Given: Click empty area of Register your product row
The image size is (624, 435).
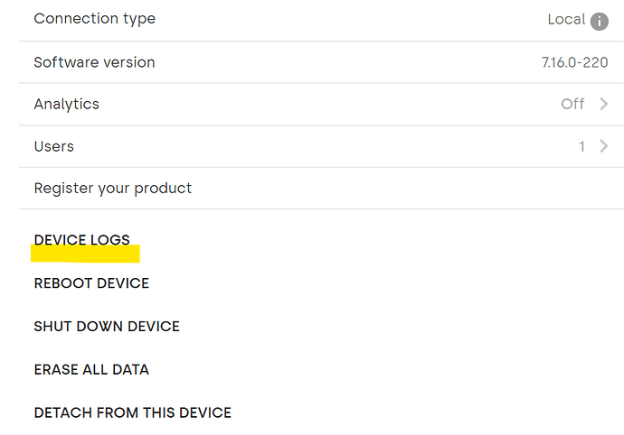Looking at the screenshot, I should tap(398, 189).
